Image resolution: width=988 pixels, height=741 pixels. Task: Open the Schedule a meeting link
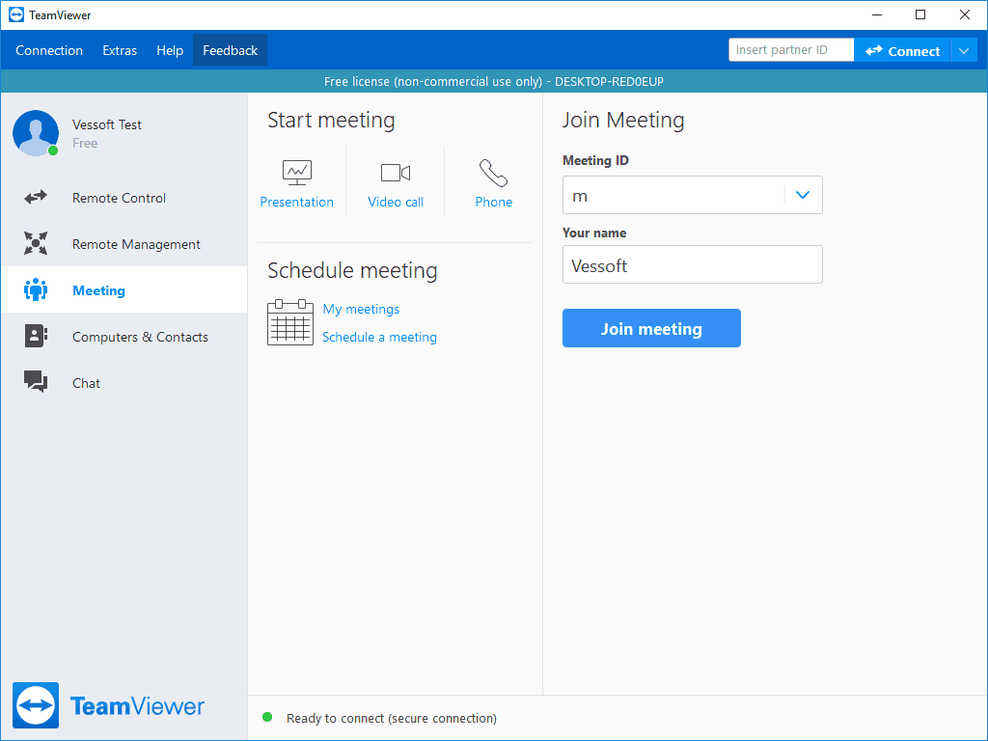click(x=379, y=337)
